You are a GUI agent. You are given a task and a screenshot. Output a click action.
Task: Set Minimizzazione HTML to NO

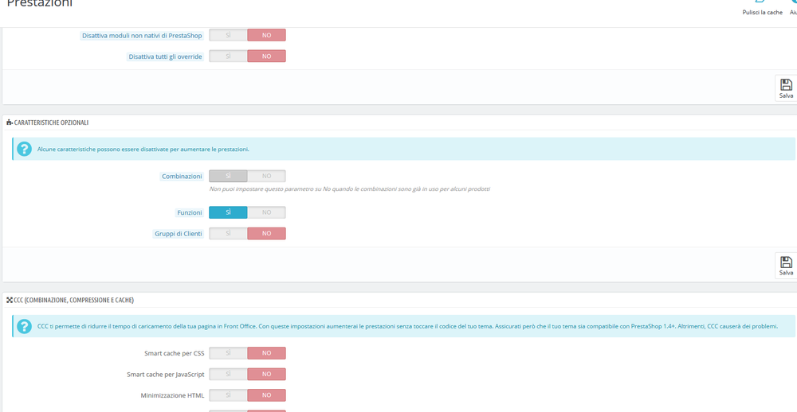[x=266, y=395]
